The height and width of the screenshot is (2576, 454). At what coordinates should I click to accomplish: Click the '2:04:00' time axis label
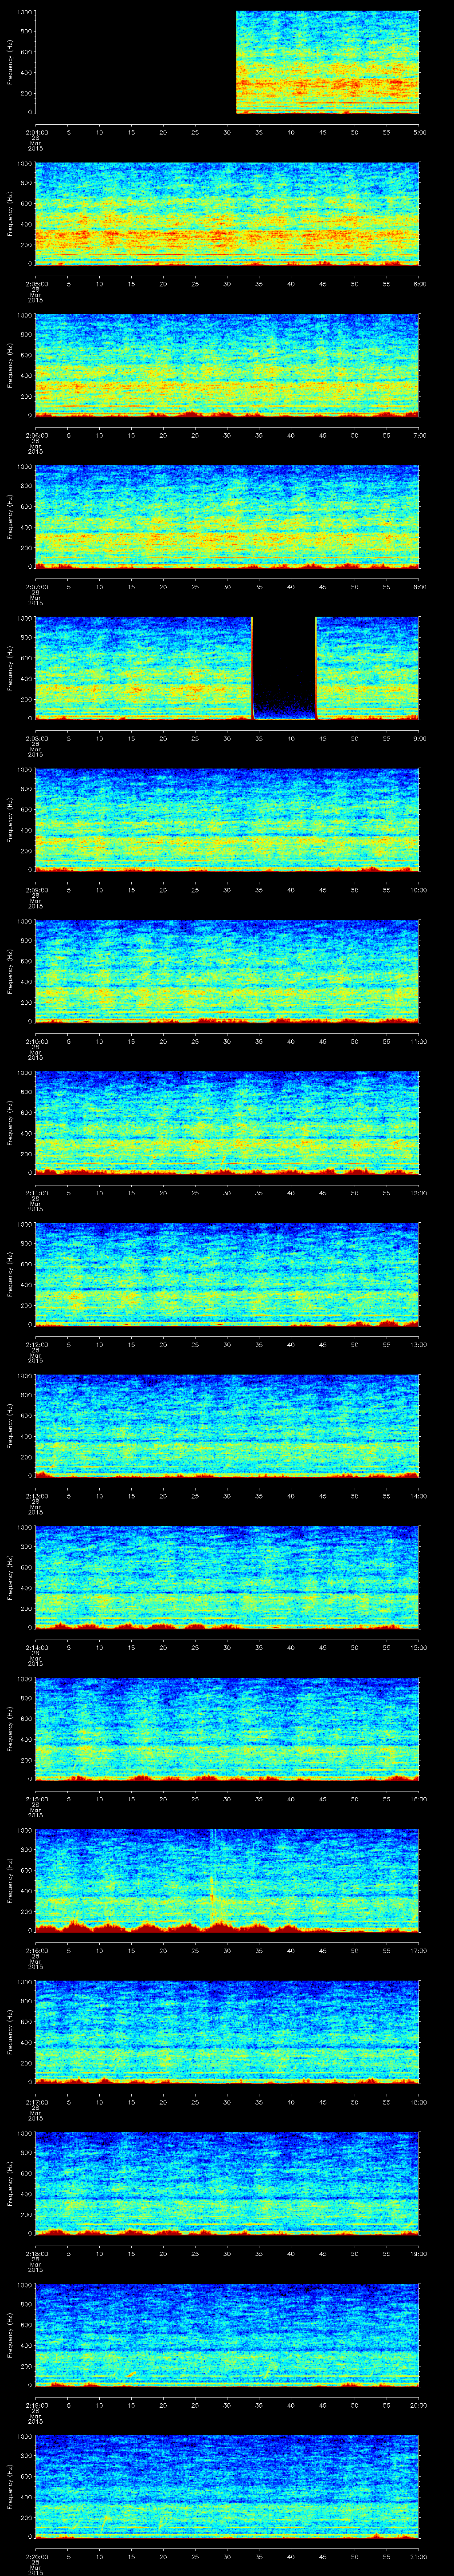(x=36, y=132)
